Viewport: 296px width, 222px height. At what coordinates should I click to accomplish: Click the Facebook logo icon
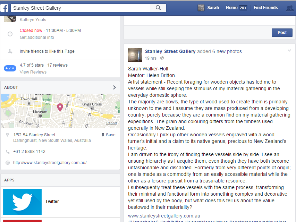(x=5, y=8)
